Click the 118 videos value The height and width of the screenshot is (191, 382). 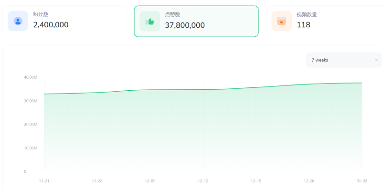click(304, 25)
